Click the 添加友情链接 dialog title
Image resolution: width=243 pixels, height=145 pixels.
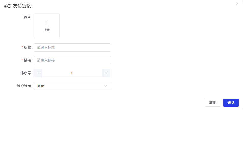pyautogui.click(x=17, y=6)
